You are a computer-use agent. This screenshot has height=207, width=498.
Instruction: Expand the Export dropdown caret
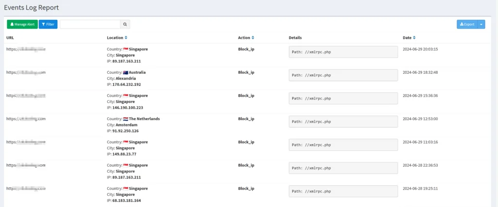tap(481, 24)
